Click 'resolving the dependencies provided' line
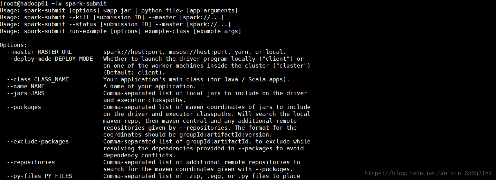 [x=203, y=148]
